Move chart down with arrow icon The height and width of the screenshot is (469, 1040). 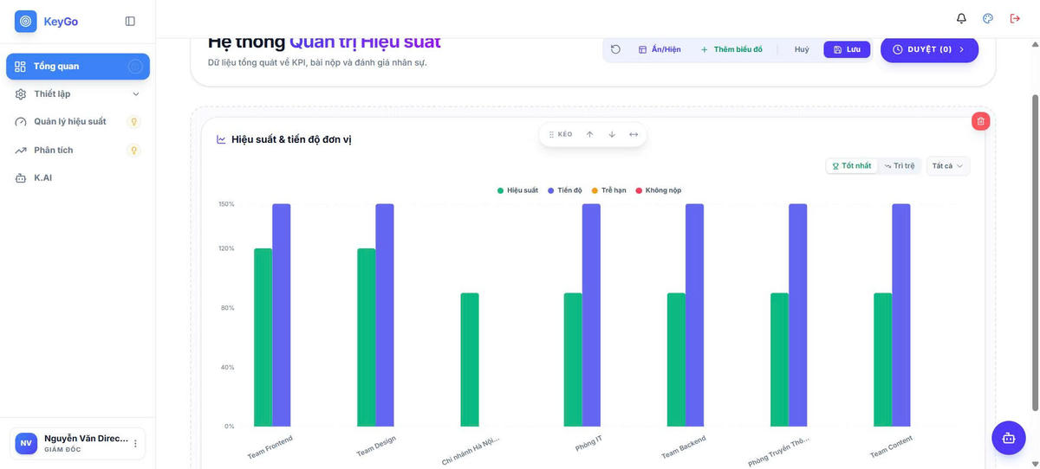coord(612,134)
